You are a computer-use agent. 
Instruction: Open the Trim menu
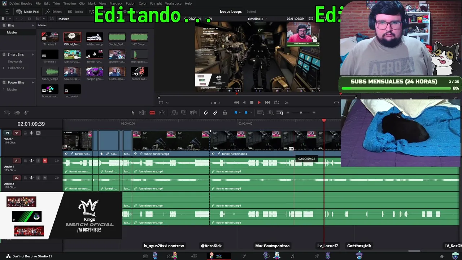tap(56, 3)
